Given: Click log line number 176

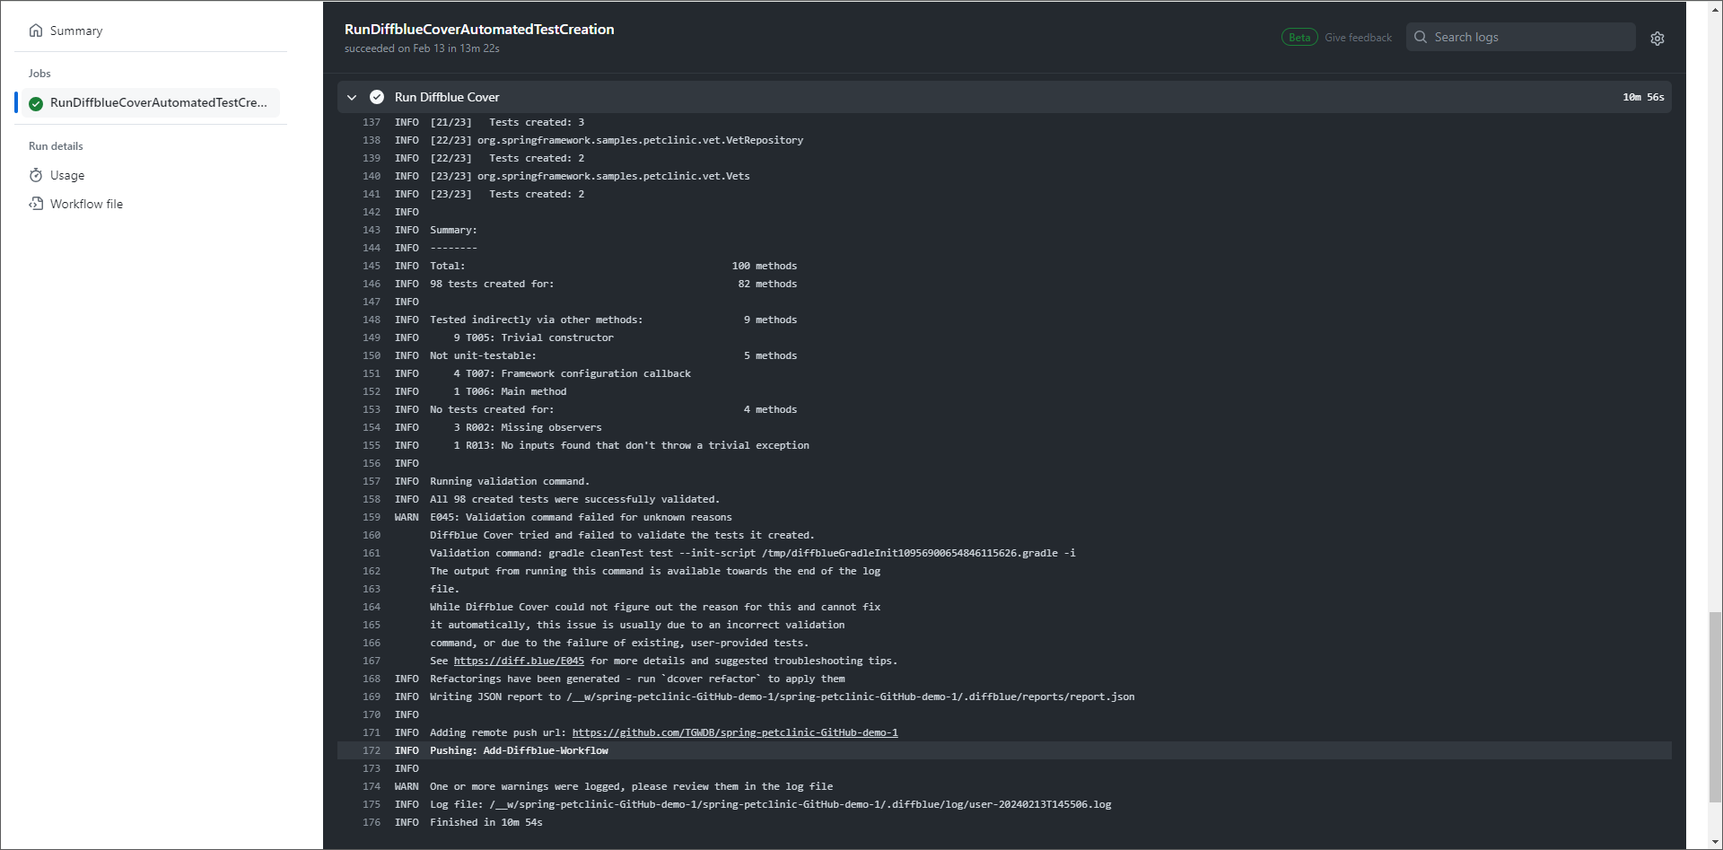Looking at the screenshot, I should (372, 822).
